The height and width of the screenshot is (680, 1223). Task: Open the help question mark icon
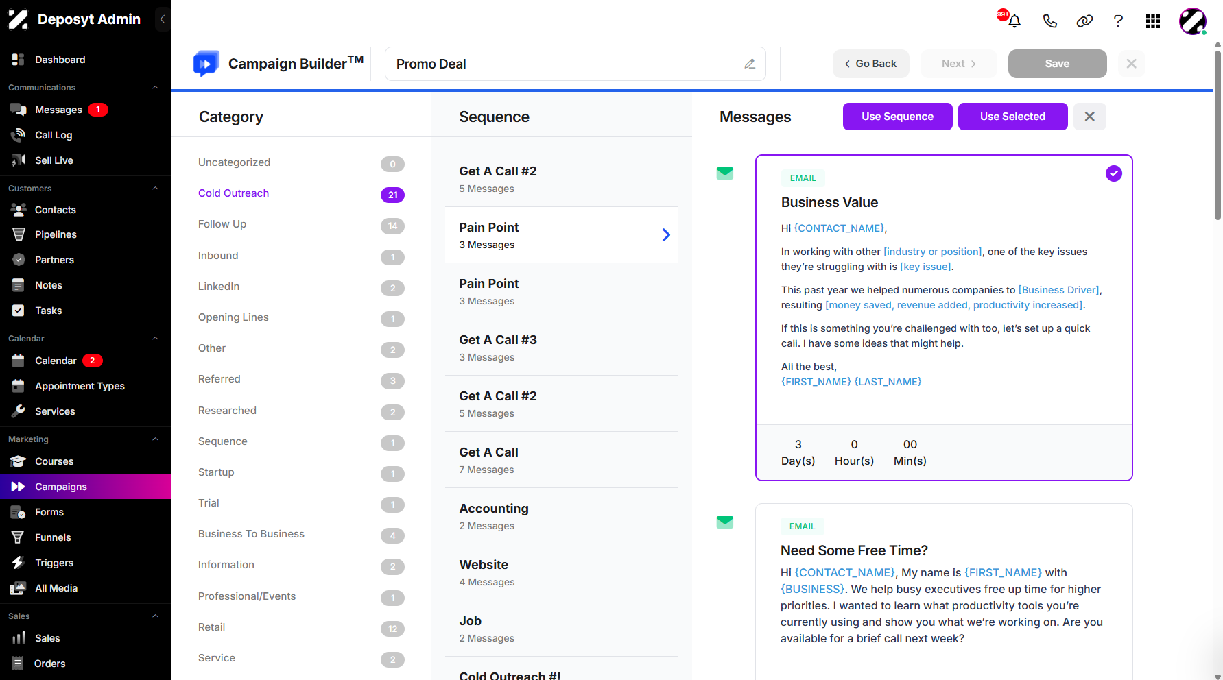pyautogui.click(x=1119, y=21)
